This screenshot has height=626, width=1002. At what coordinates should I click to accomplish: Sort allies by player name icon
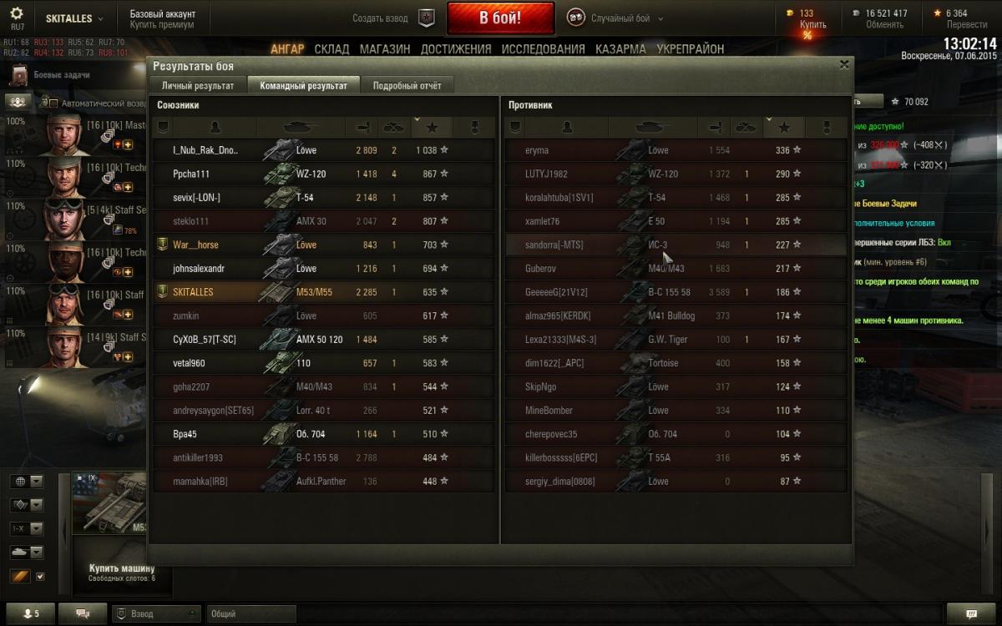coord(215,127)
